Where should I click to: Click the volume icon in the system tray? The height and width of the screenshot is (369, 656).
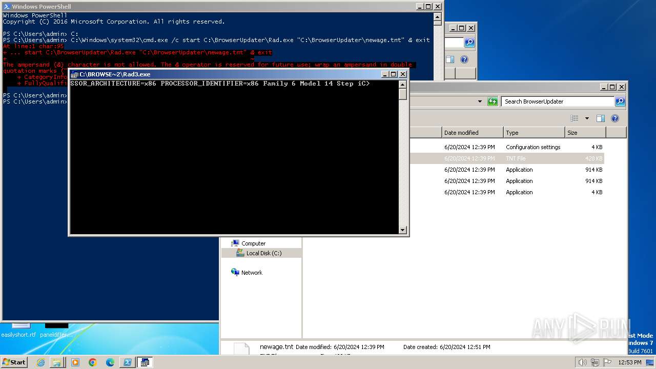point(582,362)
